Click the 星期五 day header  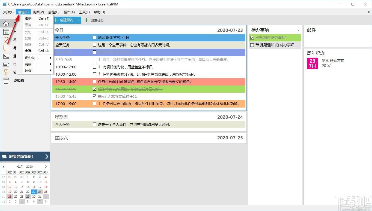click(61, 117)
